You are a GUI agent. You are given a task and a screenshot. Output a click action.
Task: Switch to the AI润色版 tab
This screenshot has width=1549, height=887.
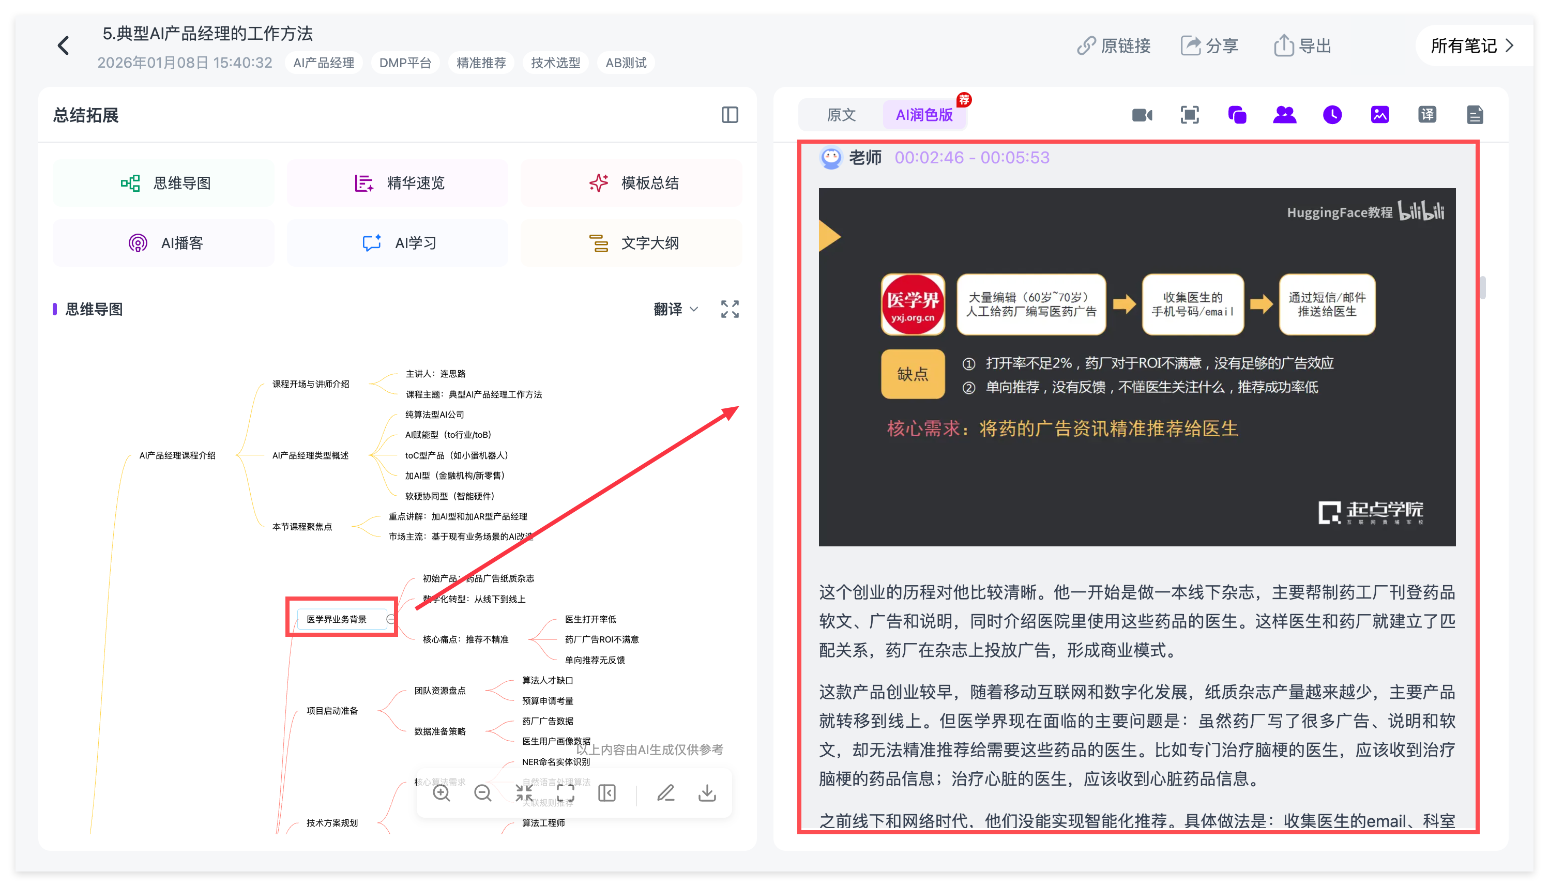point(924,115)
